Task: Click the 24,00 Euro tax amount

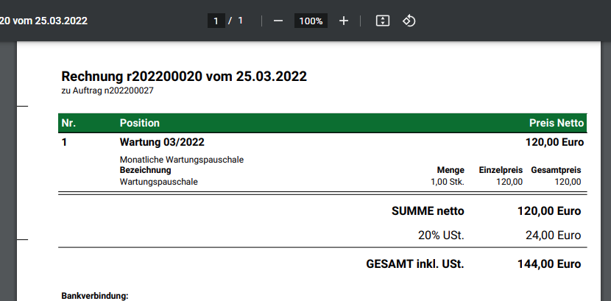Action: coord(552,236)
